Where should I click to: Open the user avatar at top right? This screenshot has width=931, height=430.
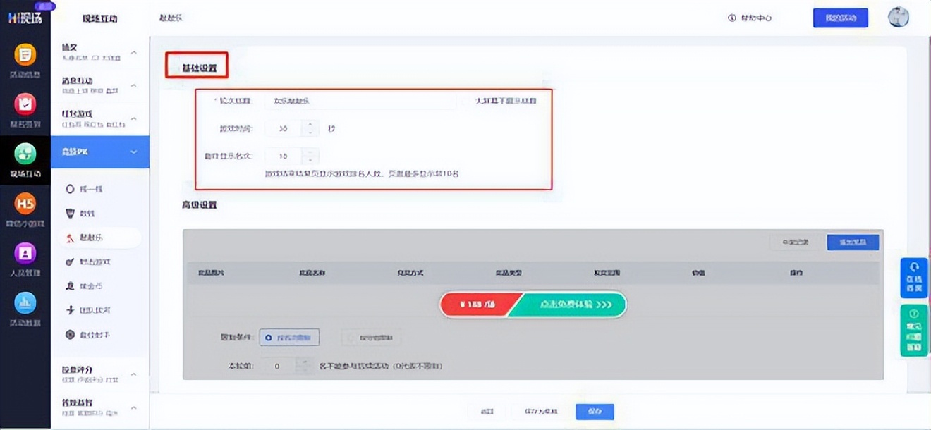pos(898,17)
